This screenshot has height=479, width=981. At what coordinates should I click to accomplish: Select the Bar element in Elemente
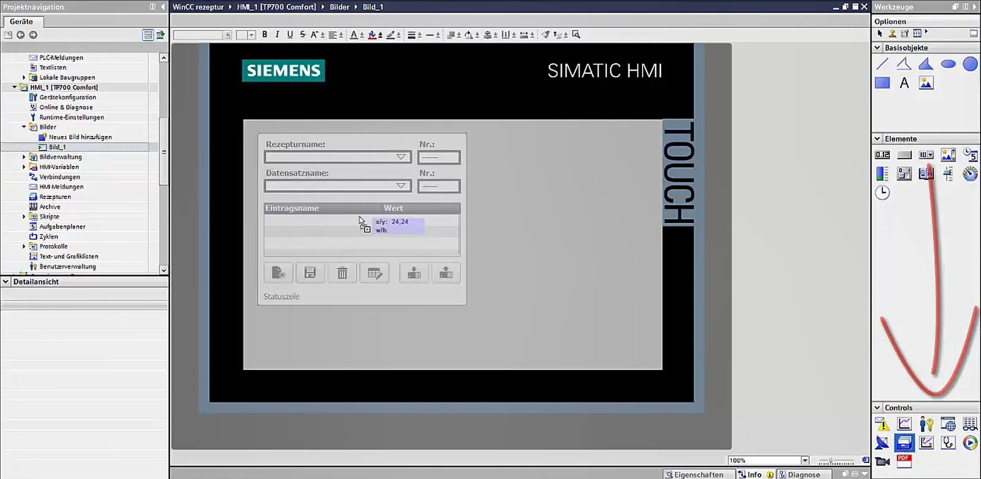coord(882,174)
